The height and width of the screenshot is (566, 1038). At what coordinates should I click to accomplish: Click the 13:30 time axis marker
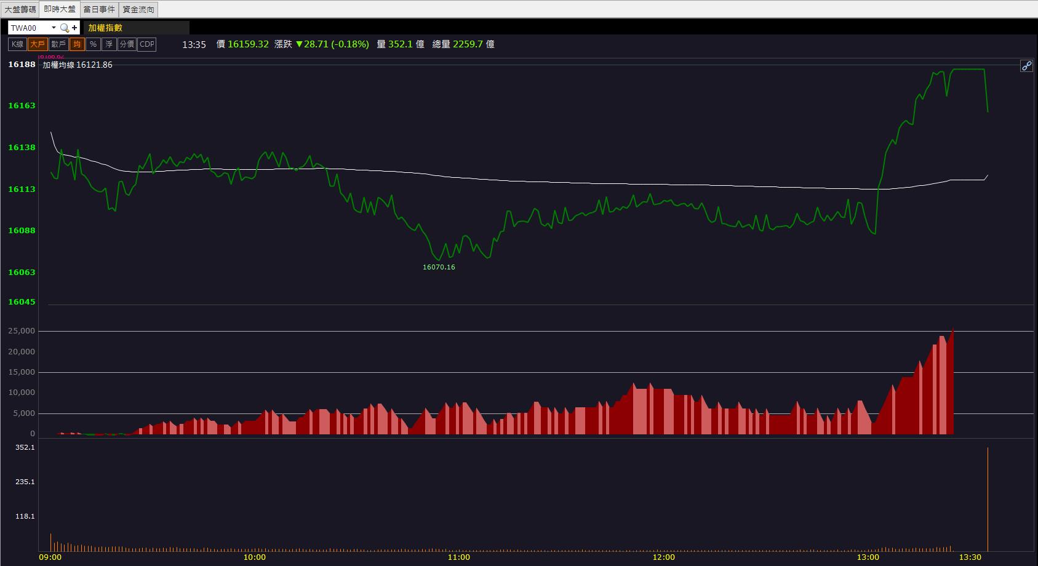pyautogui.click(x=970, y=557)
